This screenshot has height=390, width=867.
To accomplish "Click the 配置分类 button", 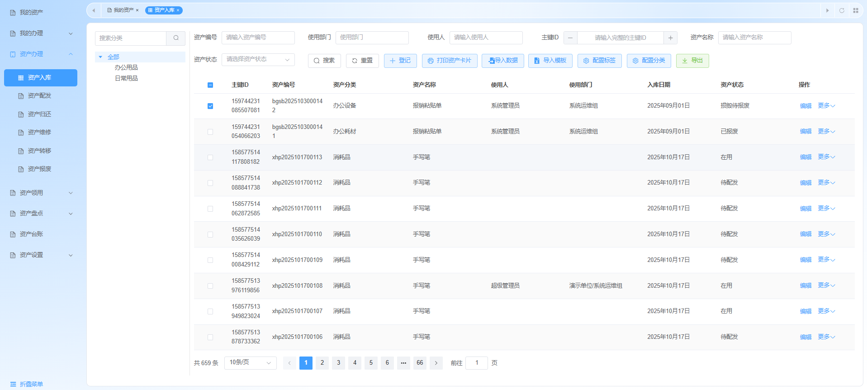I will [649, 61].
